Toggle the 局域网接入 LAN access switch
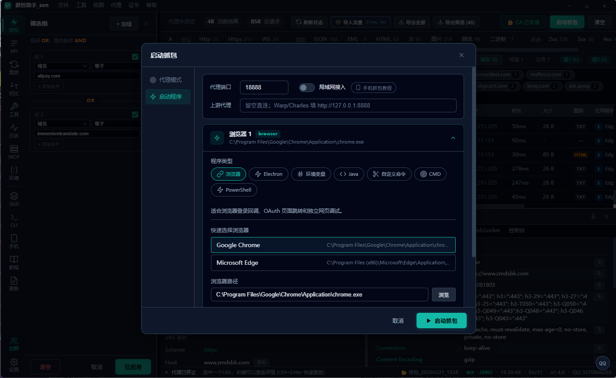The image size is (616, 378). point(307,87)
